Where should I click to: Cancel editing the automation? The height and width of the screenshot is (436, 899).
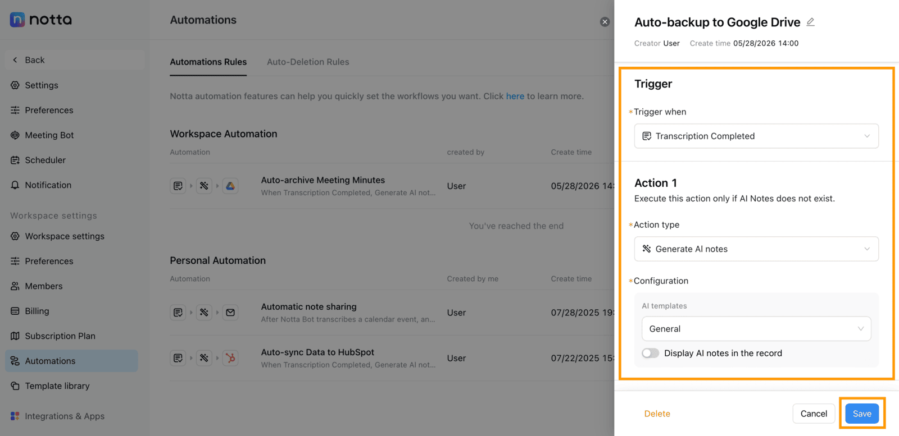814,414
